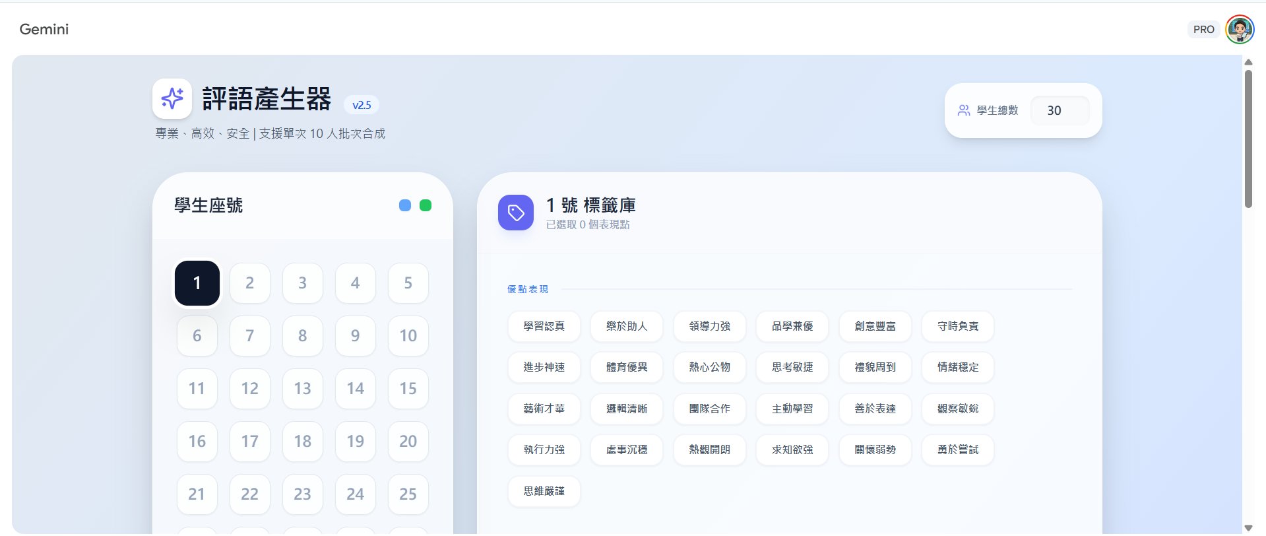This screenshot has width=1266, height=536.
Task: Select student seat number 17
Action: pos(250,442)
